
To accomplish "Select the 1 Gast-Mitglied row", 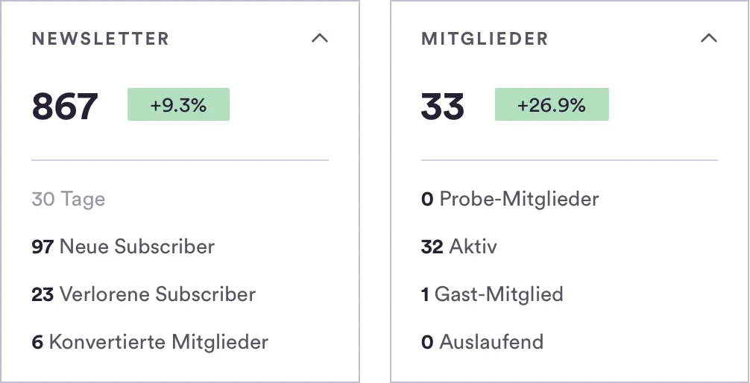I will pyautogui.click(x=492, y=294).
